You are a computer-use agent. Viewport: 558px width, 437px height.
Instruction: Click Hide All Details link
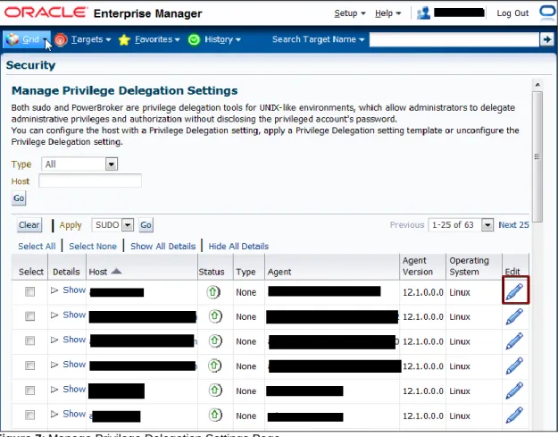coord(238,246)
